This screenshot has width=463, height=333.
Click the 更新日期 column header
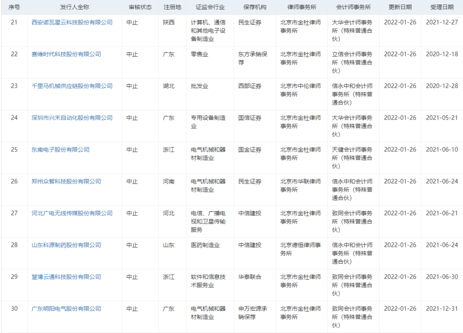tap(400, 7)
